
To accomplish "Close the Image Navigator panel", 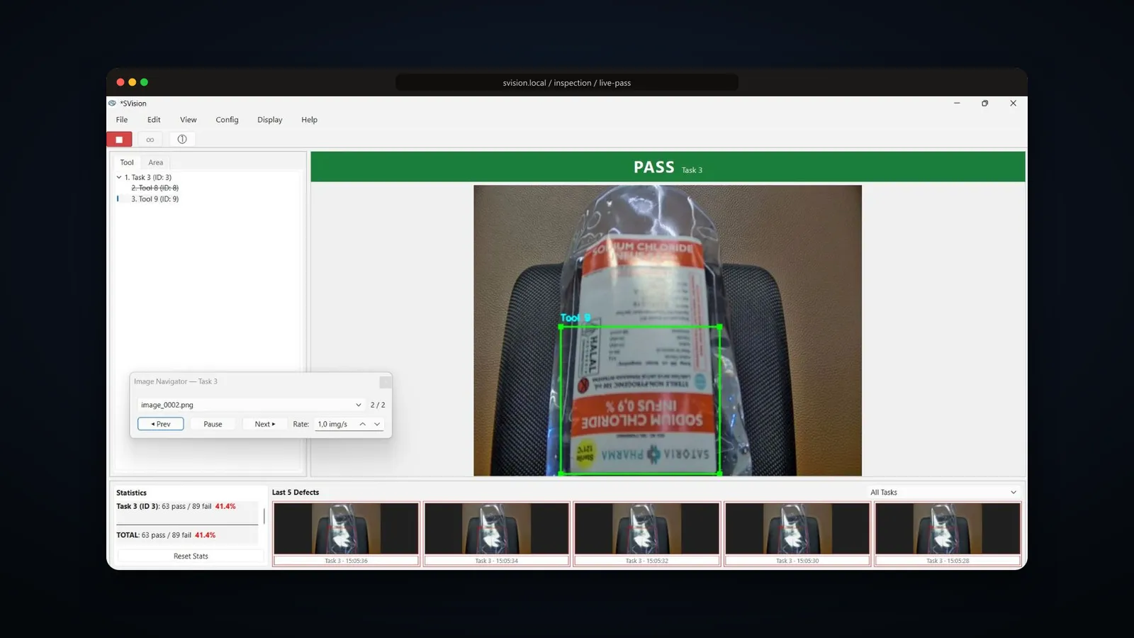I will 385,382.
